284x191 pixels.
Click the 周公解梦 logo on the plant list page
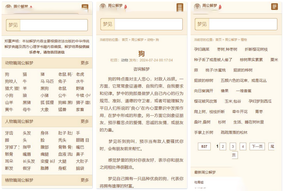point(208,6)
